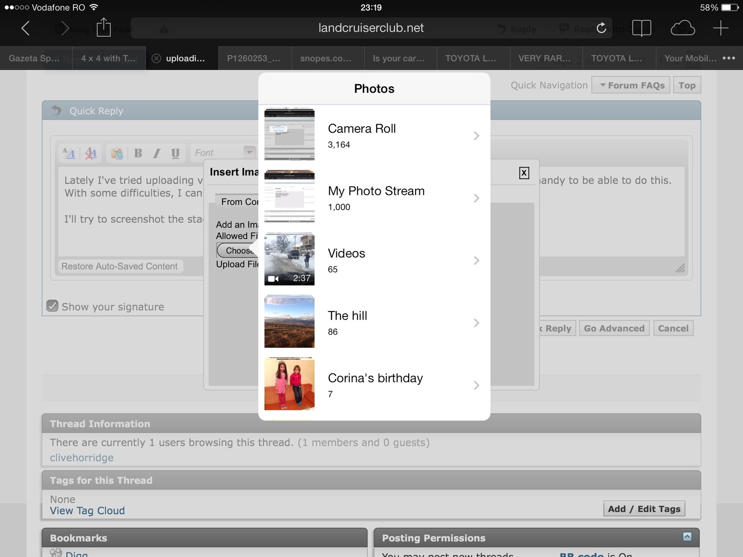Tap the Safari back arrow
Image resolution: width=743 pixels, height=557 pixels.
[26, 28]
